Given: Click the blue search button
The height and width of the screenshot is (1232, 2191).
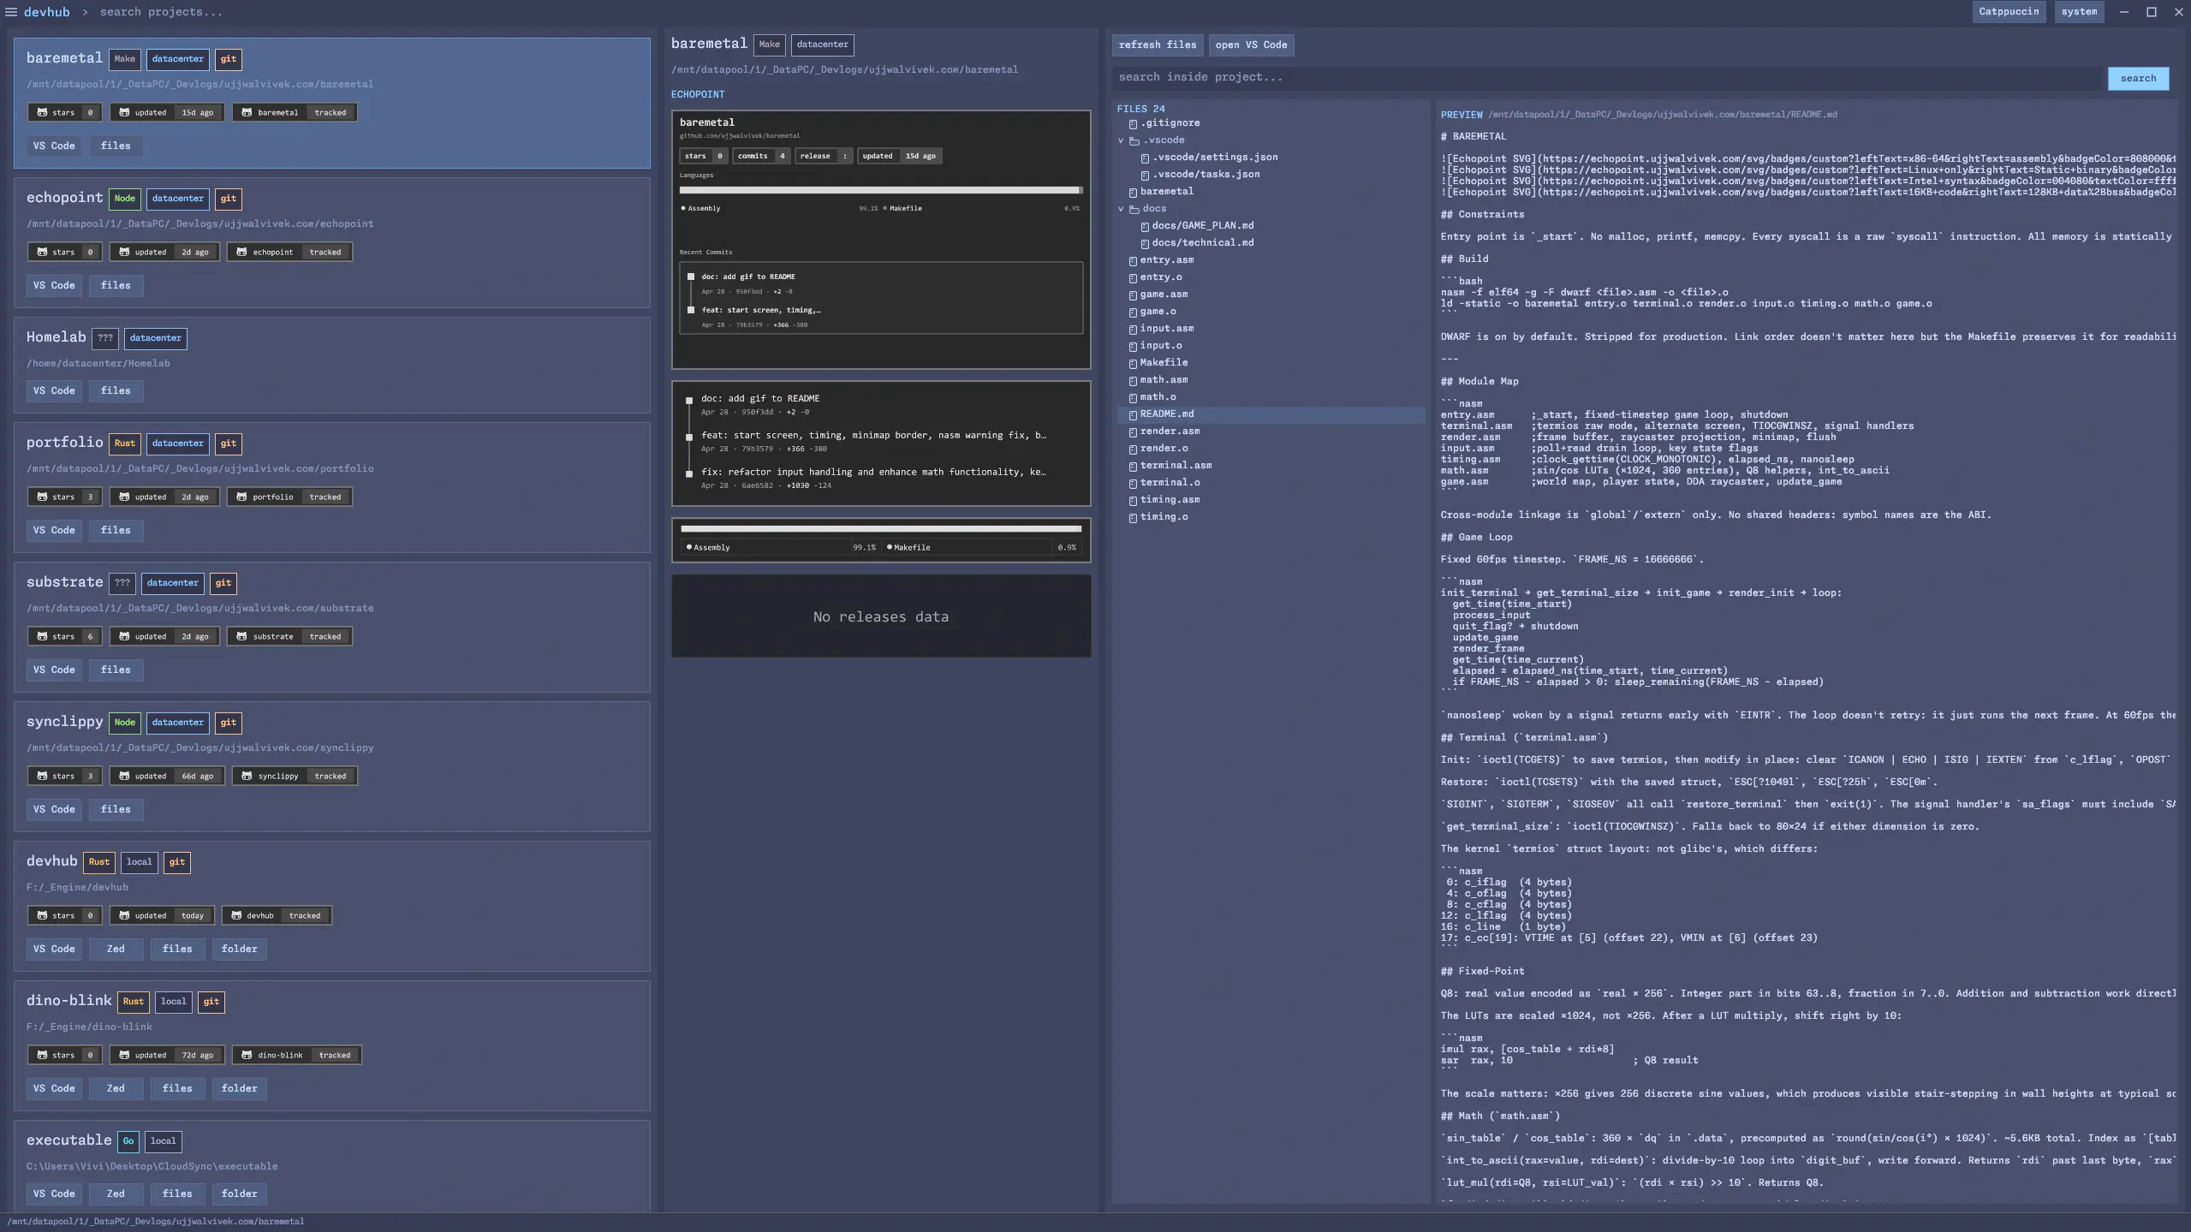Looking at the screenshot, I should [x=2138, y=79].
